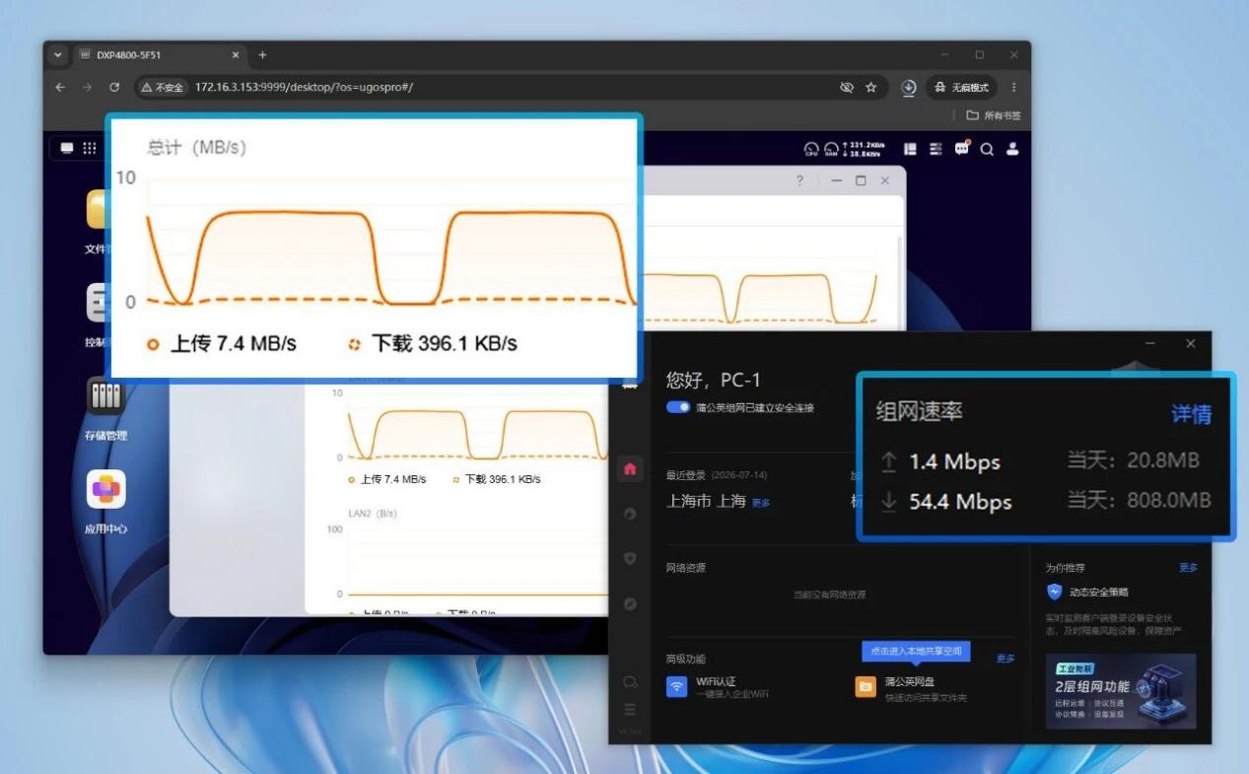The image size is (1249, 774).
Task: Click the 您好，PC-1 greeting text
Action: tap(714, 380)
